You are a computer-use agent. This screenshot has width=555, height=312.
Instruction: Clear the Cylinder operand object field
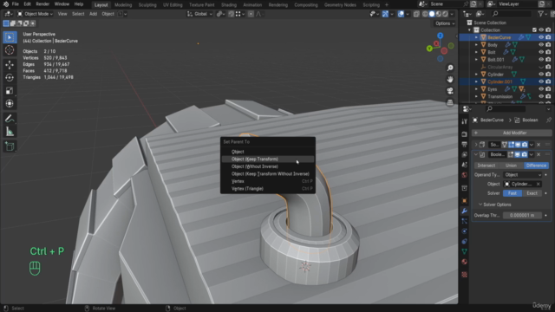point(538,184)
